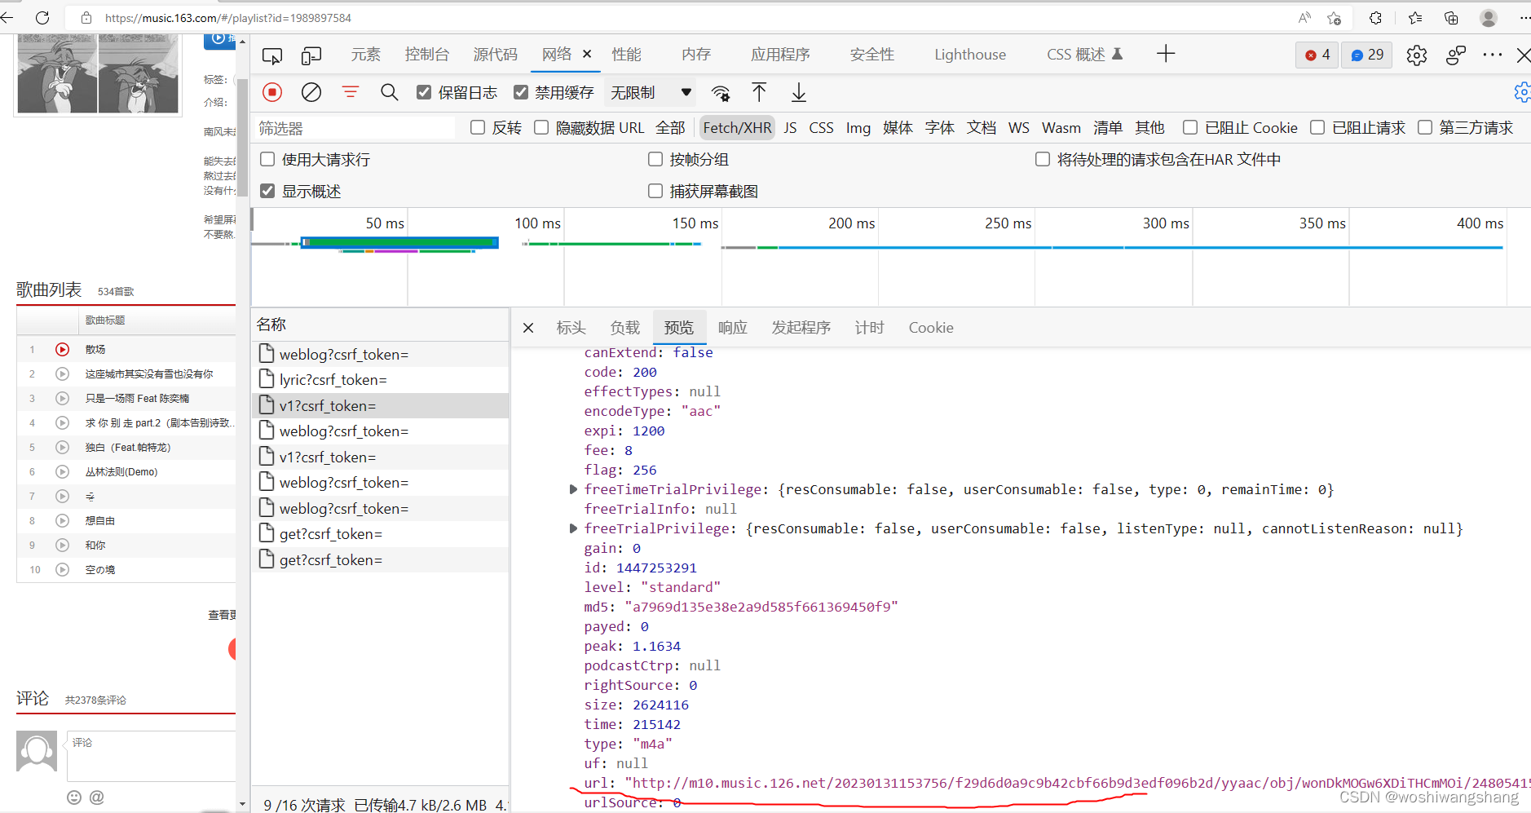The width and height of the screenshot is (1531, 813).
Task: Expand freeTrialPrivilege object
Action: 573,528
